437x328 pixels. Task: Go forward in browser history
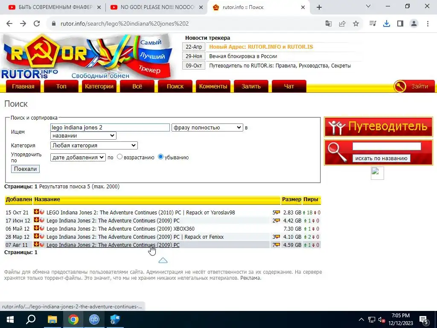point(23,23)
